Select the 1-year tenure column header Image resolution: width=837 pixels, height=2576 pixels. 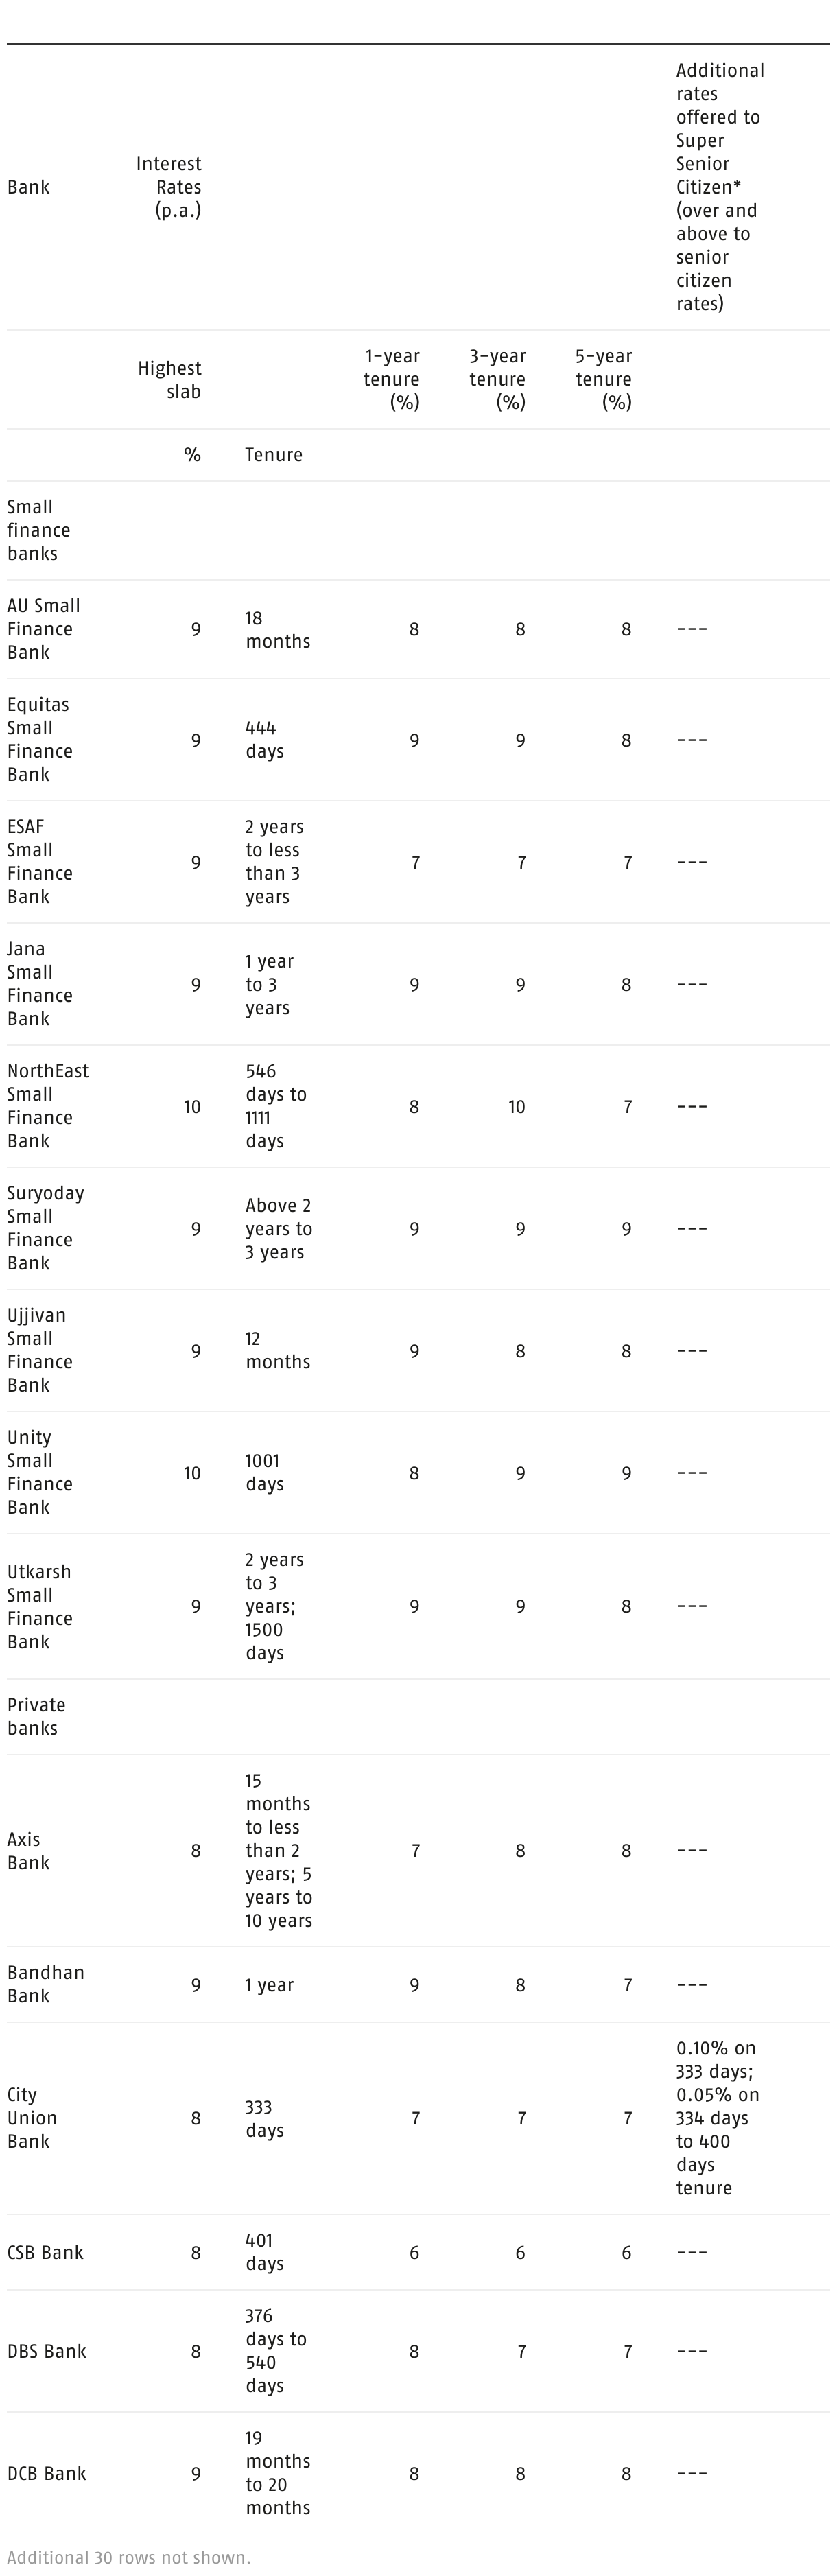(392, 379)
